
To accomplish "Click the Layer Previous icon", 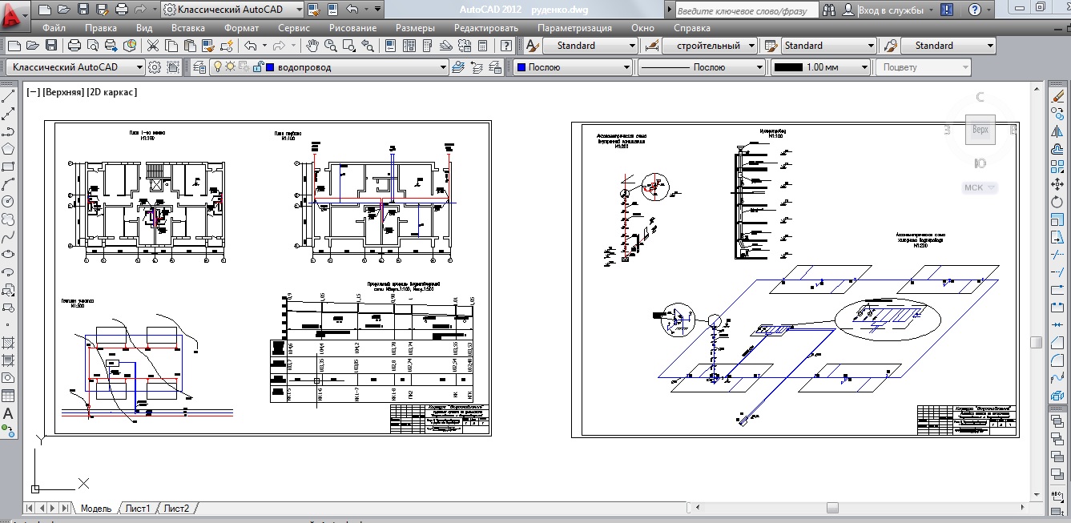I will coord(477,67).
